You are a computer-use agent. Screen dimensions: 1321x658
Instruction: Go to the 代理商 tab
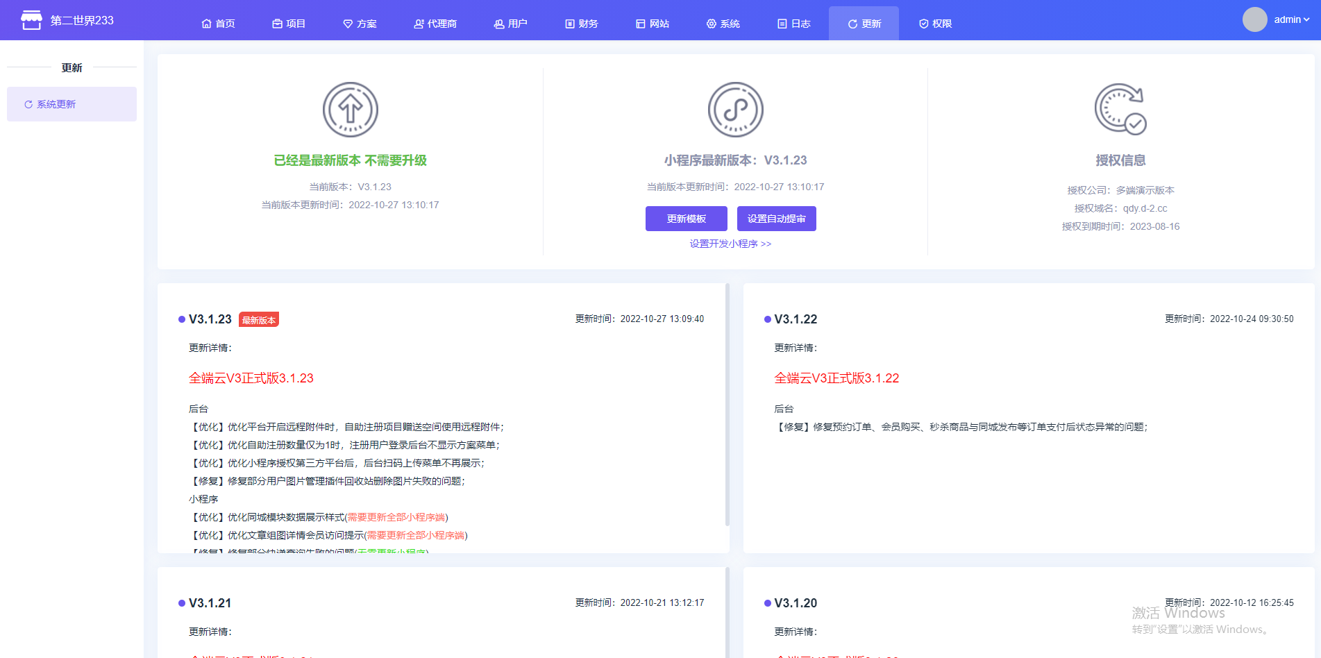pos(435,24)
